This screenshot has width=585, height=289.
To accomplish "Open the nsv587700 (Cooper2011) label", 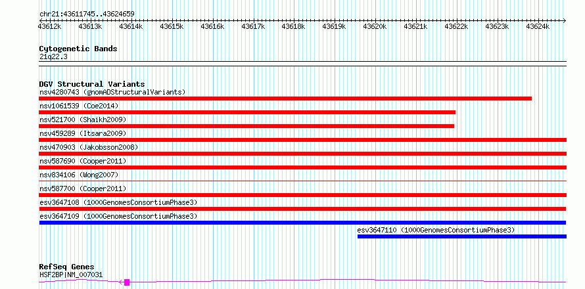I will [83, 189].
